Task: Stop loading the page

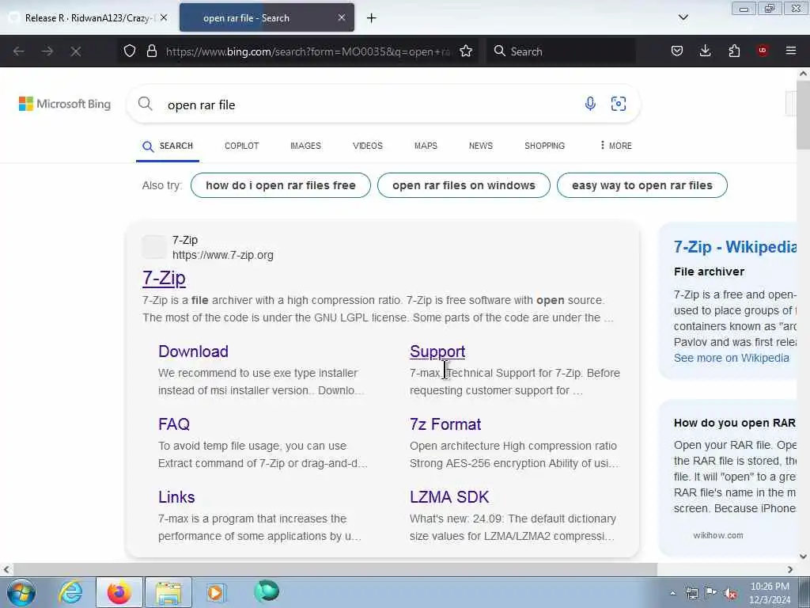Action: tap(76, 51)
